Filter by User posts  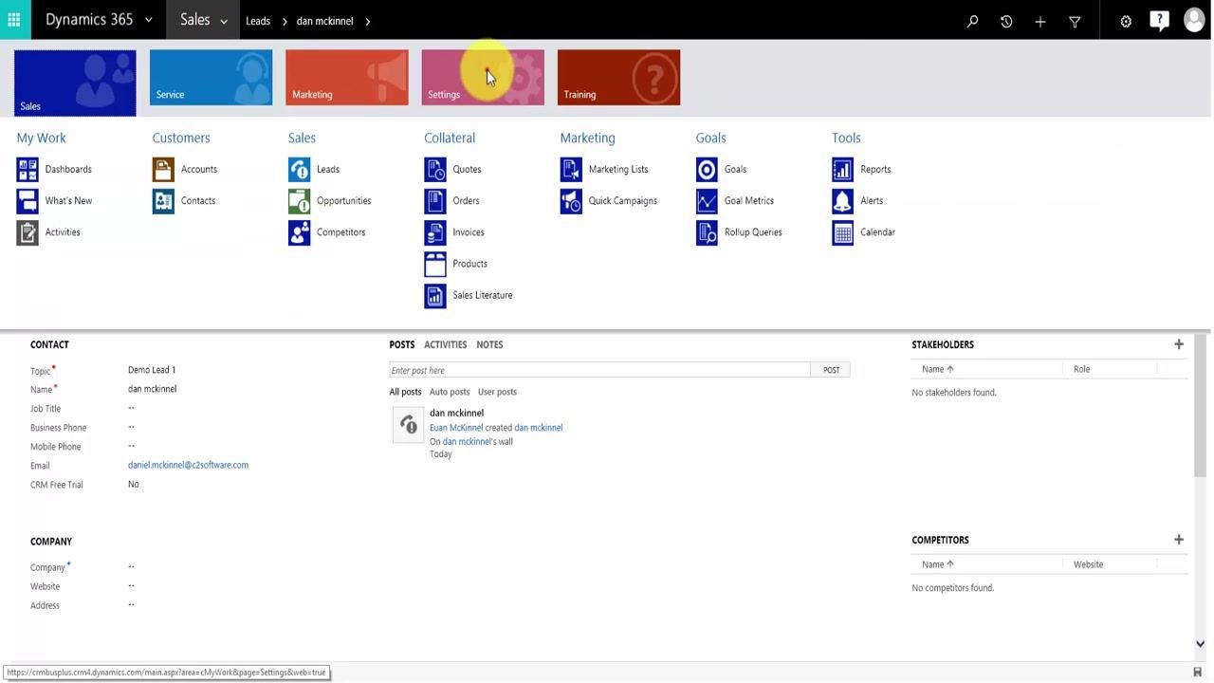[497, 392]
